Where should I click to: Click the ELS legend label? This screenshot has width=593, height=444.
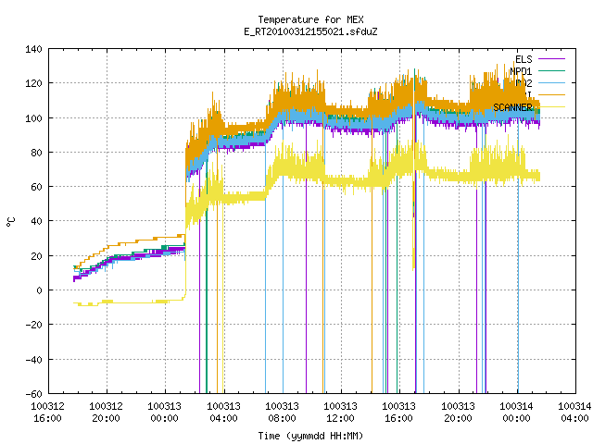(x=524, y=59)
